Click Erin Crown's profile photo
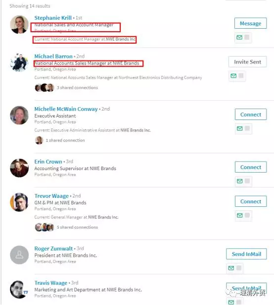Screen dimensions: 274x305 (x=19, y=168)
